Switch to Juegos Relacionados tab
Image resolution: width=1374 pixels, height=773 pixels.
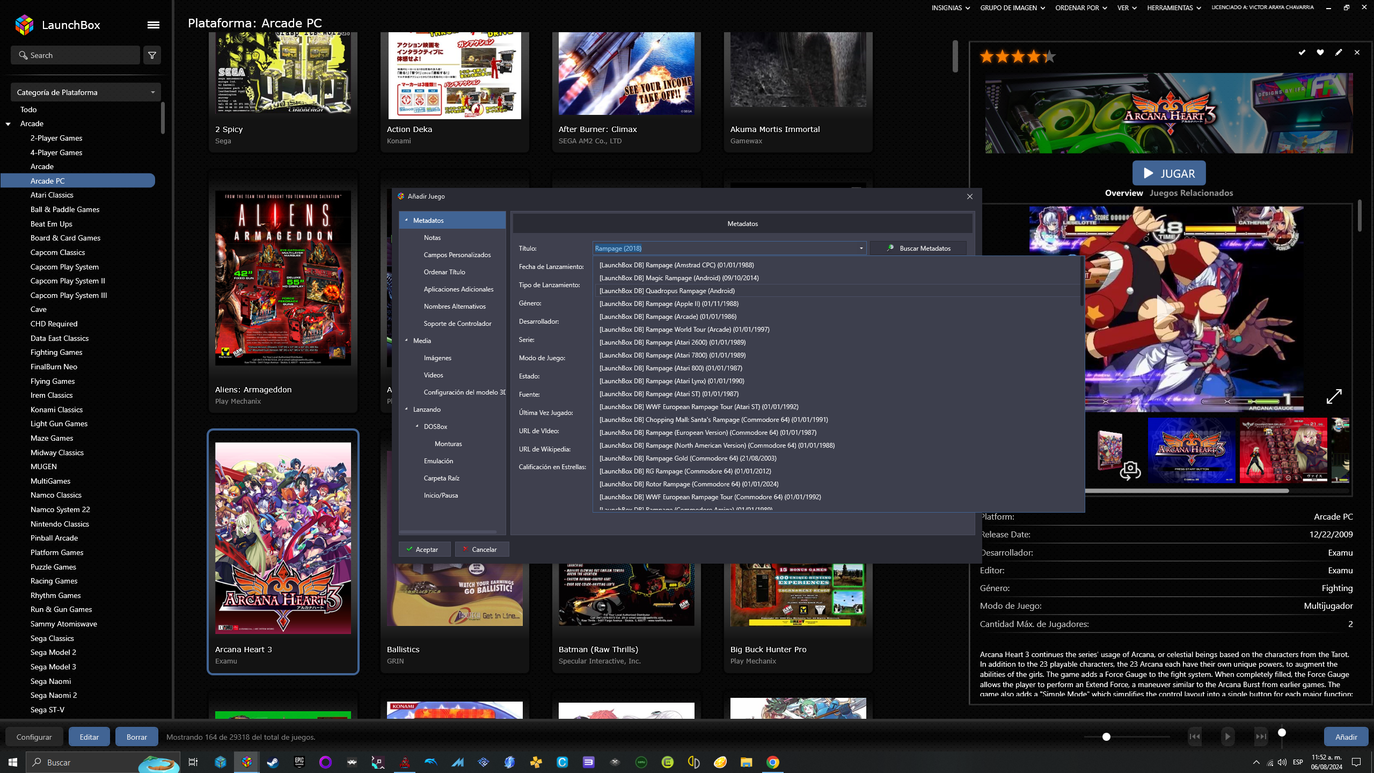coord(1191,193)
